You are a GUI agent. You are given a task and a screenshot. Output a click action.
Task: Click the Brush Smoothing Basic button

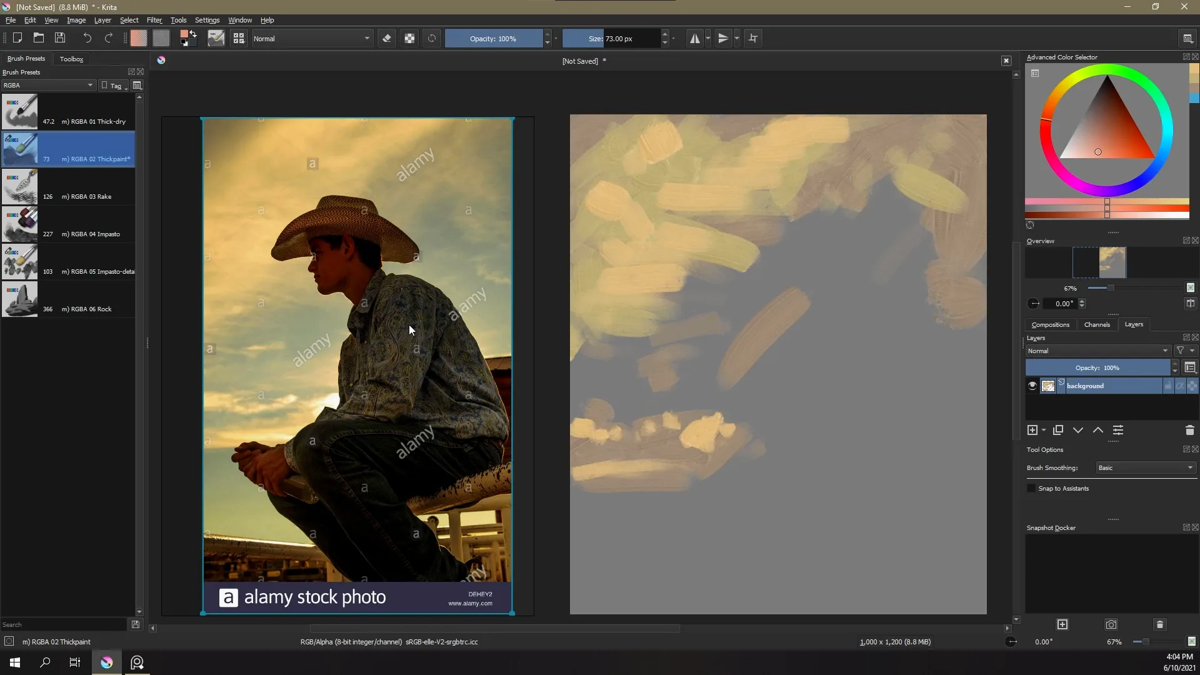pos(1145,467)
